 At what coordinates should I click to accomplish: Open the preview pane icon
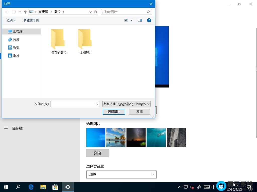[140, 20]
